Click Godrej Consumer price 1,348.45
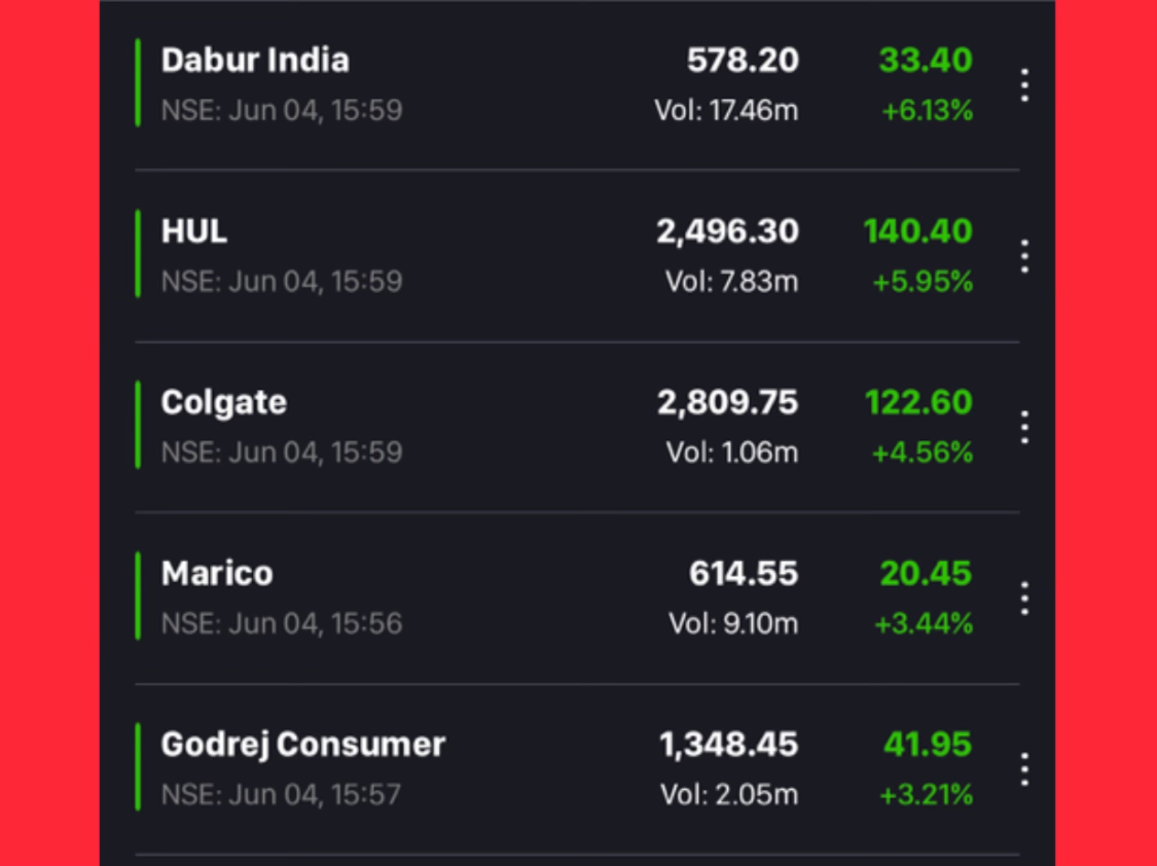This screenshot has height=866, width=1157. coord(728,744)
